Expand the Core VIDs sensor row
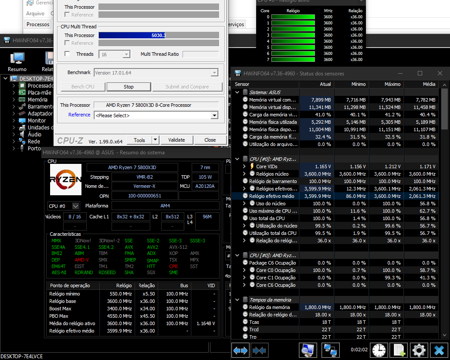This screenshot has height=360, width=450. (244, 166)
